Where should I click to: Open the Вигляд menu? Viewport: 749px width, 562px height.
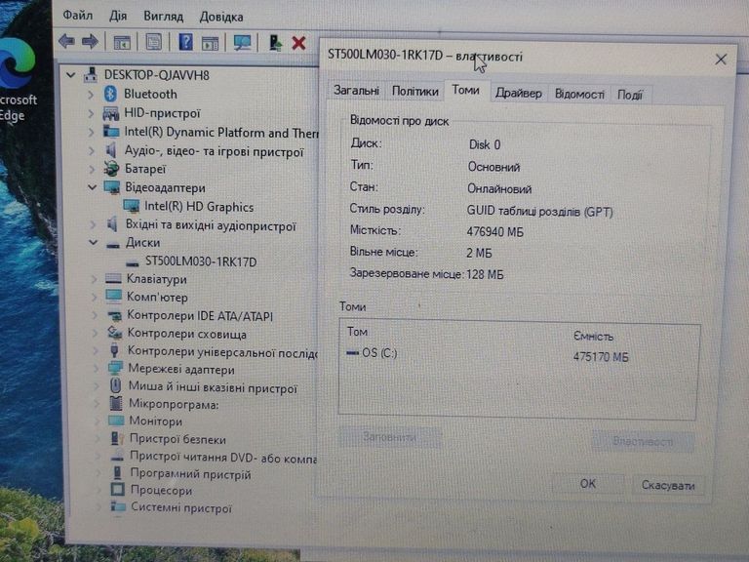(x=164, y=17)
